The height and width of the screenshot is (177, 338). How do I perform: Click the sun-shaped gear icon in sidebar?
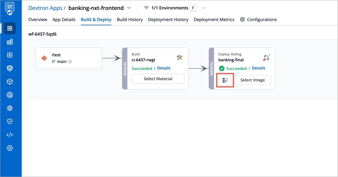coord(10,108)
